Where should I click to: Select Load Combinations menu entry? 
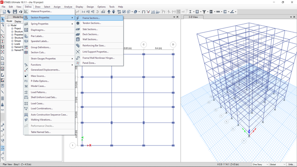click(x=49, y=108)
